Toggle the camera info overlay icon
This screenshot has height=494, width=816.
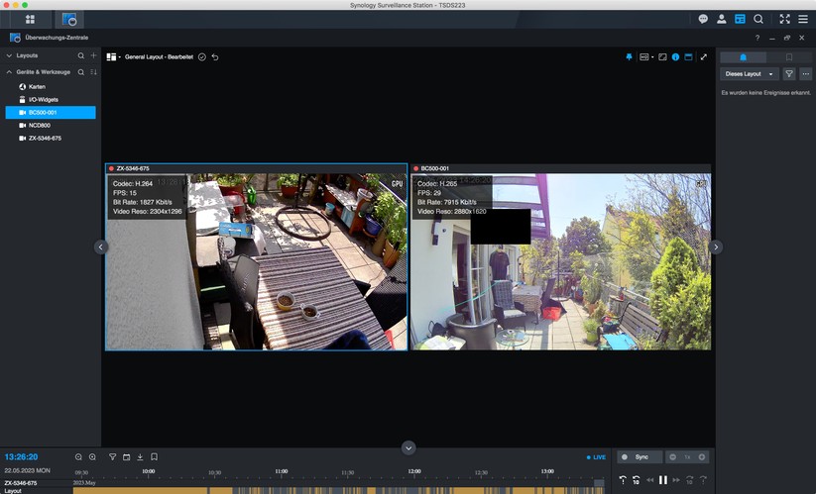point(676,57)
